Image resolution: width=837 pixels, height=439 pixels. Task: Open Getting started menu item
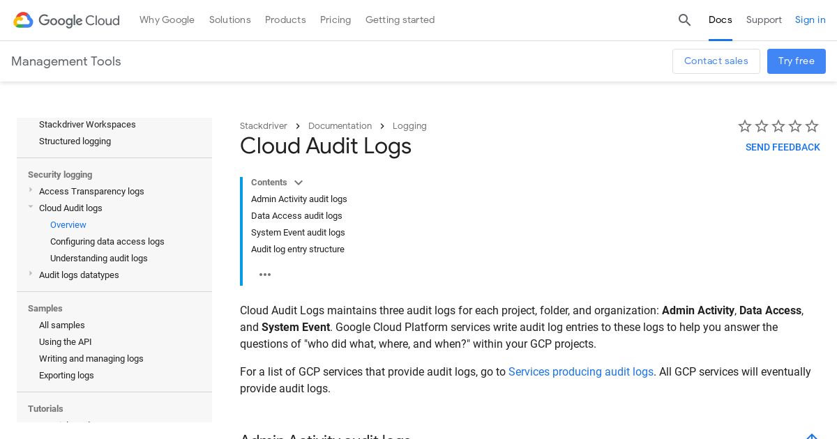pos(400,20)
